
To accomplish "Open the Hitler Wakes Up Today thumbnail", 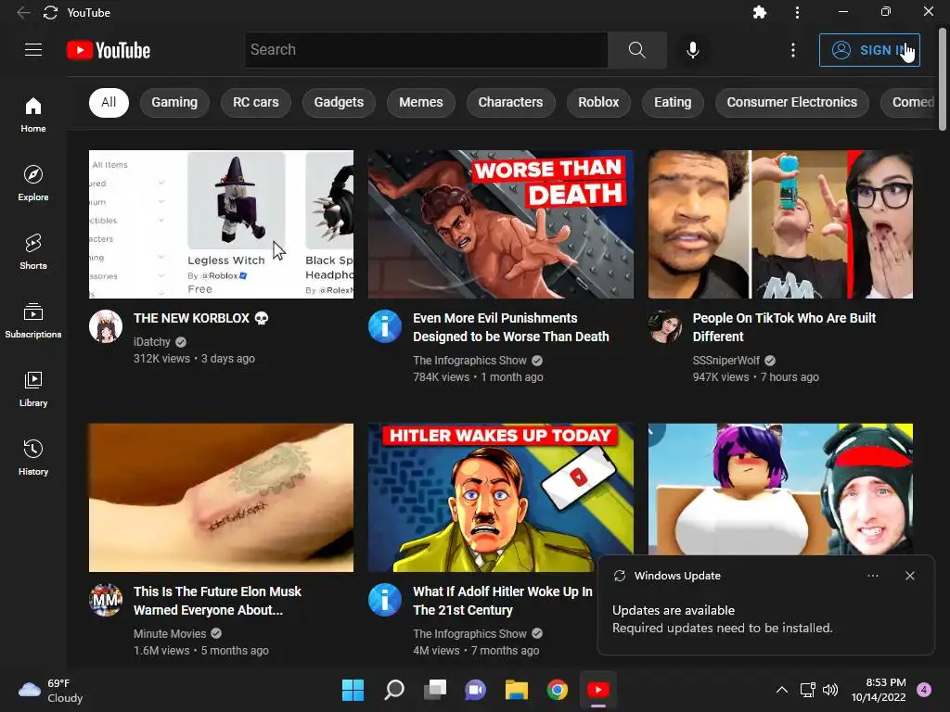I will 500,498.
